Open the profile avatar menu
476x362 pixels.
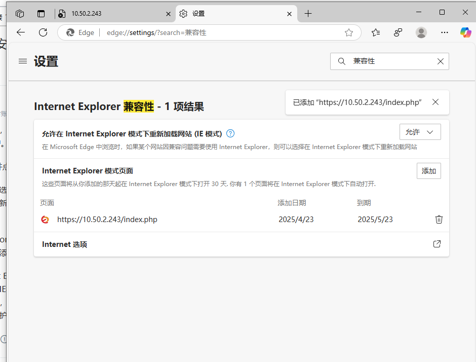[421, 32]
